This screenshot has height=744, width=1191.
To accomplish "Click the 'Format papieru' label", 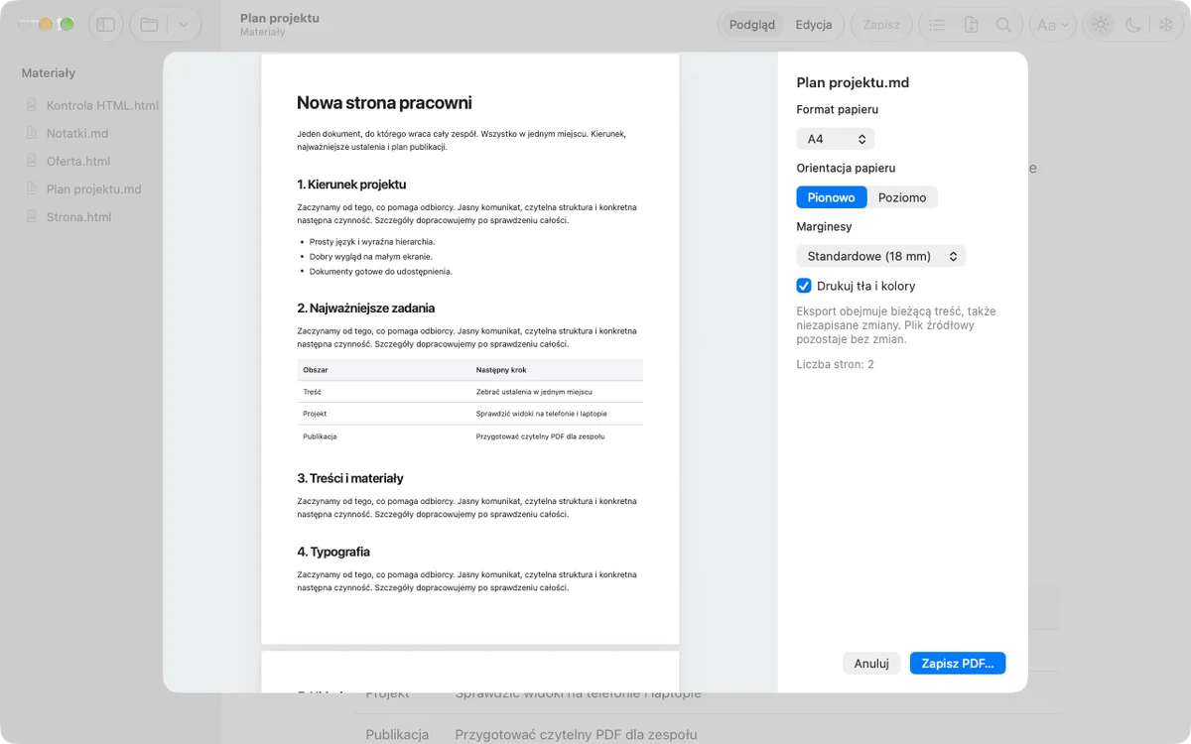I will pyautogui.click(x=838, y=109).
